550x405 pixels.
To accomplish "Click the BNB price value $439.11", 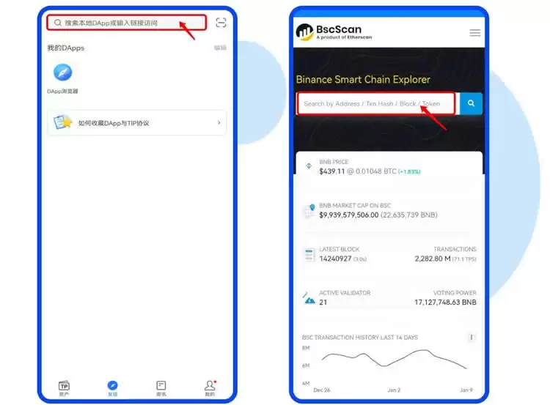I will click(331, 171).
